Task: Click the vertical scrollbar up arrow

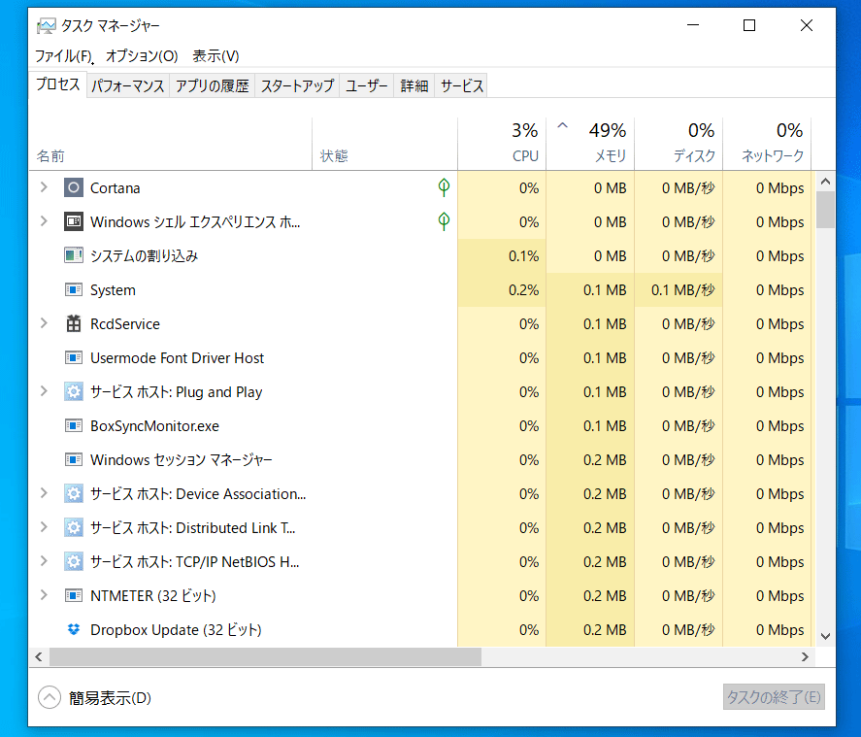Action: coord(825,182)
